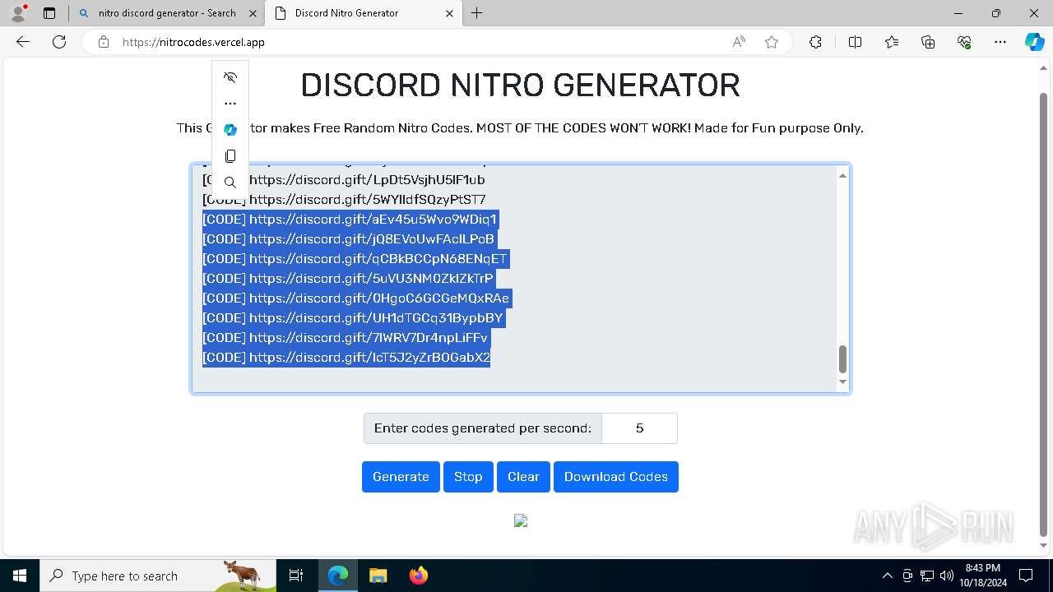Open Edge Settings and more menu
Viewport: 1053px width, 592px height.
[x=1000, y=42]
